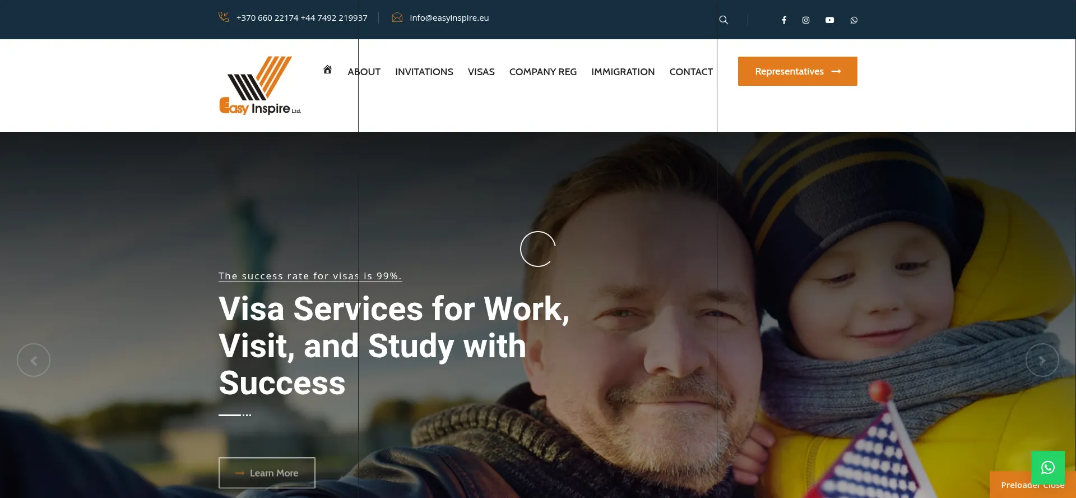
Task: Go to the CONTACT page
Action: [x=691, y=72]
